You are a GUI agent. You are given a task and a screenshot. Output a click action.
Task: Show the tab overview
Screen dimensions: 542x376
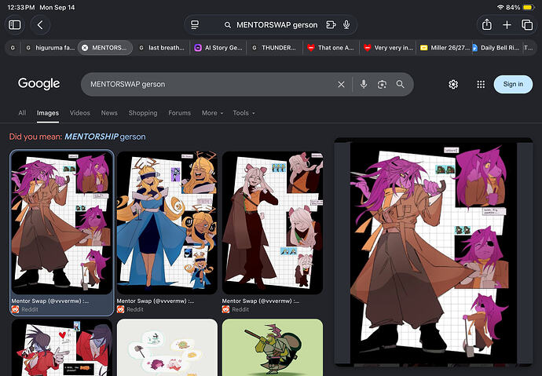pos(527,25)
